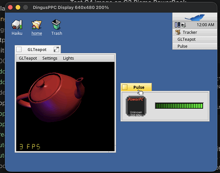The height and width of the screenshot is (173, 220).
Task: Click the volume speaker icon in Deskbar tray
Action: 183,25
